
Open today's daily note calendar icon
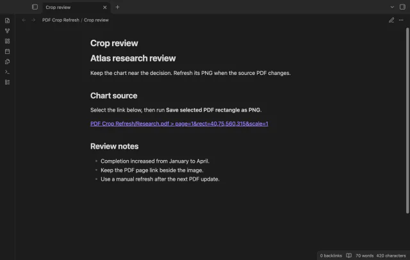(x=7, y=51)
